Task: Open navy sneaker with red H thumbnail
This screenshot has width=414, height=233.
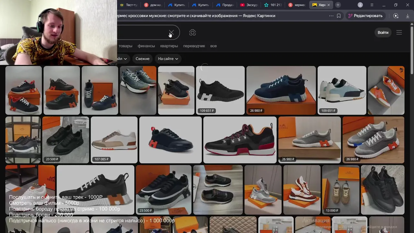Action: [170, 140]
